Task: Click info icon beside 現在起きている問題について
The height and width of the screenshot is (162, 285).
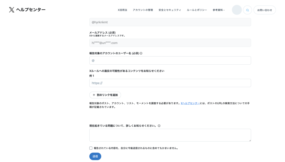Action: coord(159,126)
